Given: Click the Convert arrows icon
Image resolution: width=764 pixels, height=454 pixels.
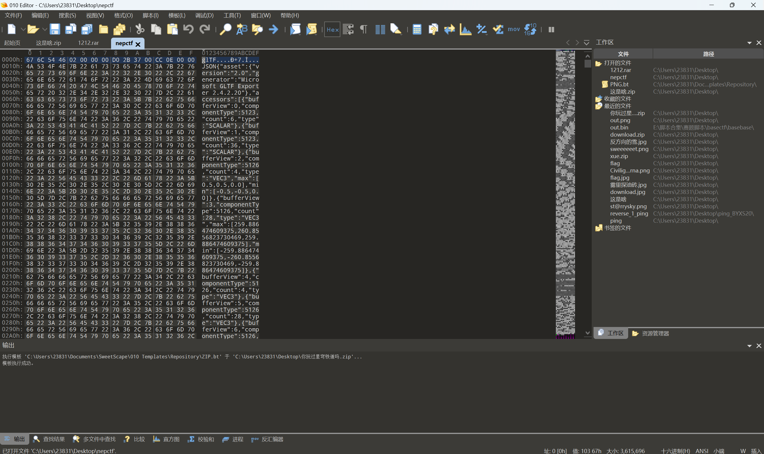Looking at the screenshot, I should (449, 29).
